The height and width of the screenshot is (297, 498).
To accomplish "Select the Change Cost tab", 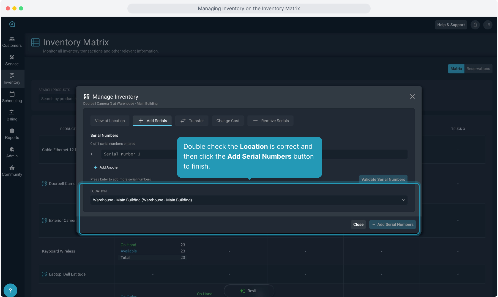I will click(x=228, y=121).
